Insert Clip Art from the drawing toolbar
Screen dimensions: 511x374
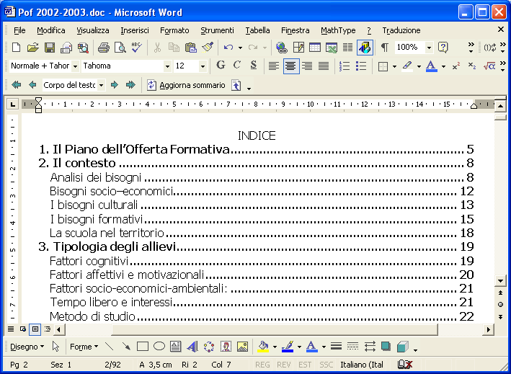tap(226, 347)
